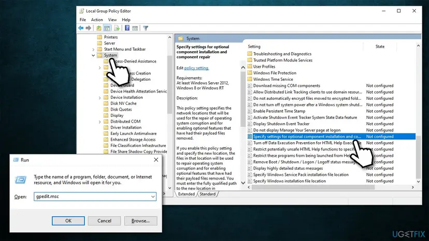Click the Driver Installation folder icon

tap(106, 127)
